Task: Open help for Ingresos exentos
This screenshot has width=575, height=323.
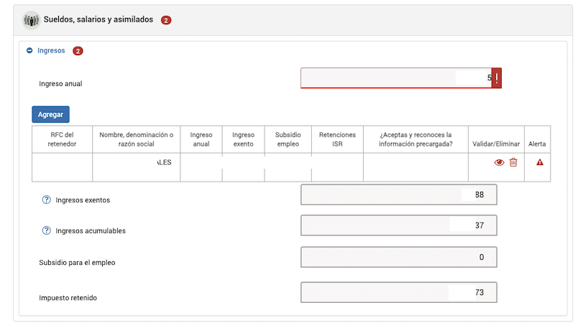Action: (47, 200)
